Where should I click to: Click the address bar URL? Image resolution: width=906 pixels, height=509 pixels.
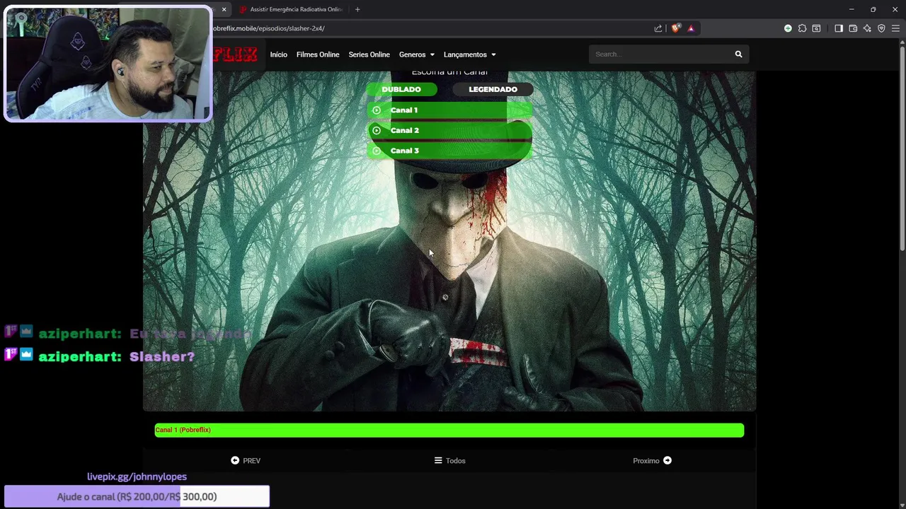[269, 28]
